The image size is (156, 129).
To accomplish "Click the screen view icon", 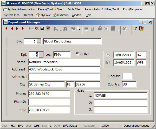I will tap(86, 29).
